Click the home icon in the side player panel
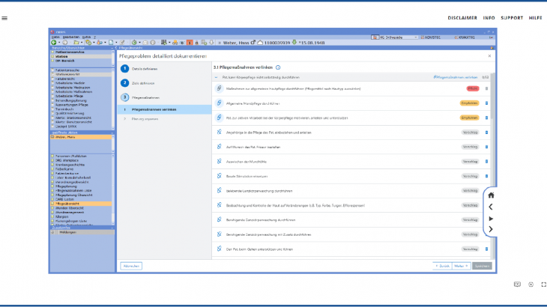The width and height of the screenshot is (547, 307). 491,195
